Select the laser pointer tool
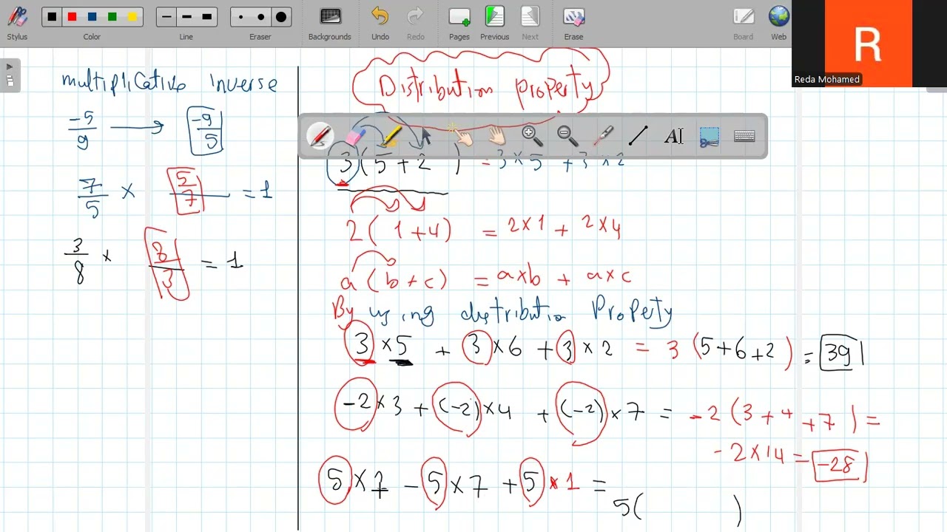Screen dimensions: 947x532 603,136
